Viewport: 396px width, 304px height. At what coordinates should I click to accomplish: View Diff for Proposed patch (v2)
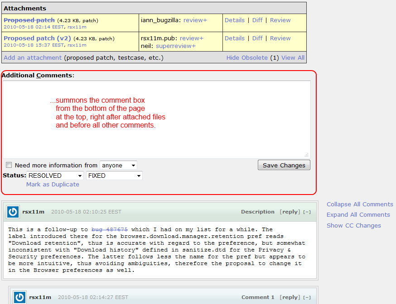pyautogui.click(x=257, y=38)
